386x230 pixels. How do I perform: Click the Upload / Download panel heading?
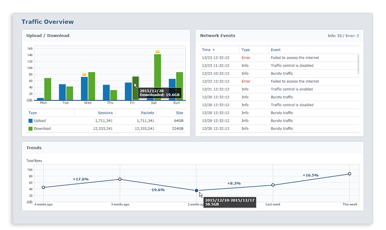[48, 36]
